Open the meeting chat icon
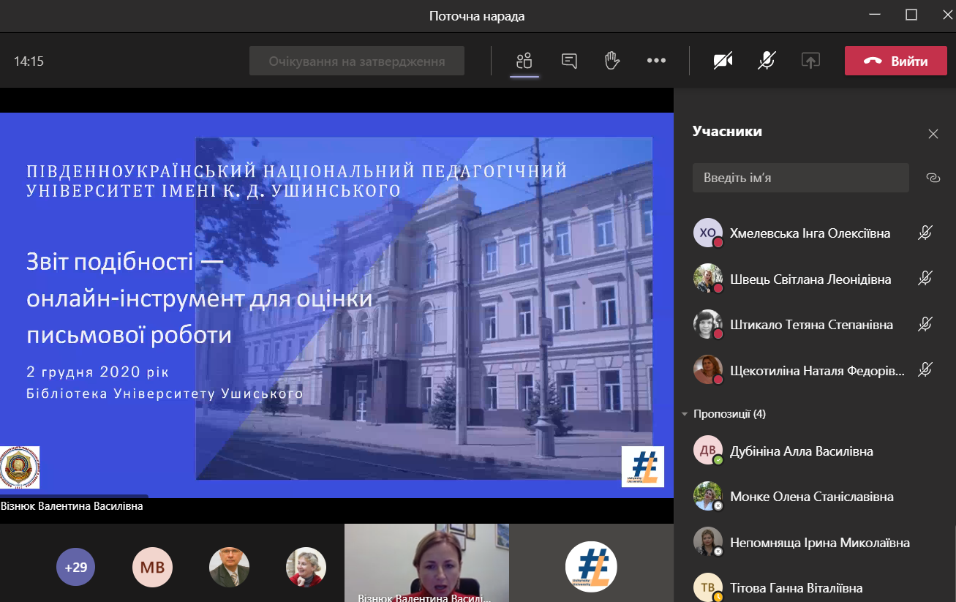This screenshot has height=602, width=956. [x=569, y=61]
